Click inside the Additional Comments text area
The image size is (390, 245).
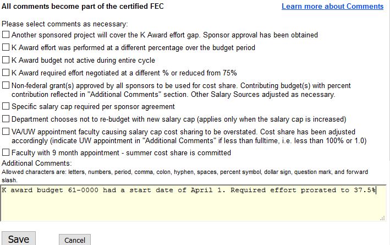tap(194, 203)
